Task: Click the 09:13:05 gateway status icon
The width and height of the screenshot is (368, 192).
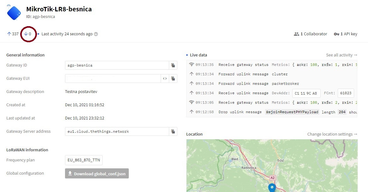Action: (192, 102)
